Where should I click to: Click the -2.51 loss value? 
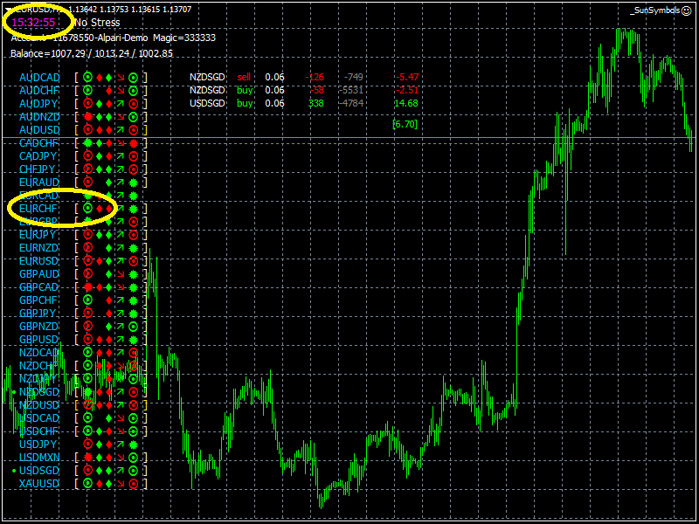[x=407, y=91]
